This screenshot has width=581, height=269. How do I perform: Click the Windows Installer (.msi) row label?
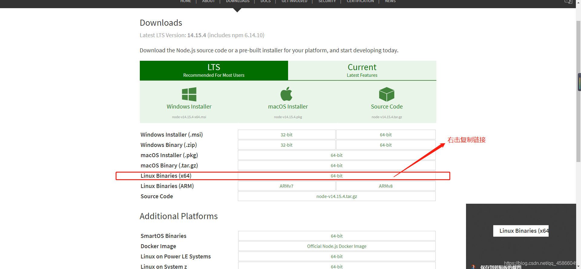click(172, 135)
